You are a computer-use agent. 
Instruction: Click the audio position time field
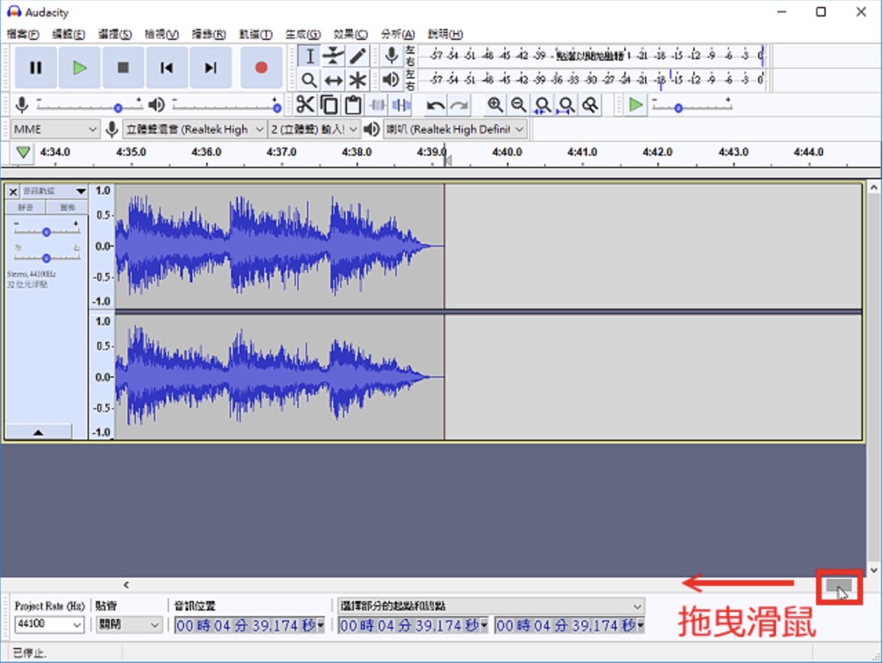249,625
